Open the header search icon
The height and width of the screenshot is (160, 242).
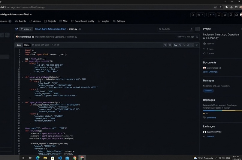point(193,15)
